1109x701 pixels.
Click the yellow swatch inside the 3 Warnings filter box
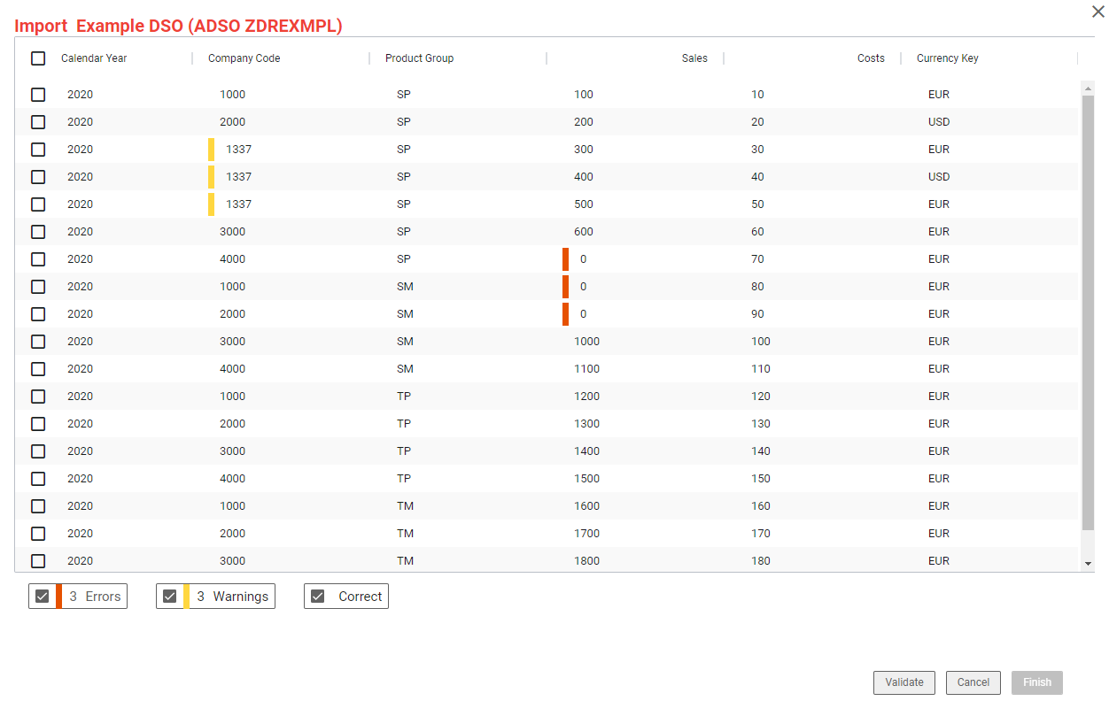coord(187,596)
